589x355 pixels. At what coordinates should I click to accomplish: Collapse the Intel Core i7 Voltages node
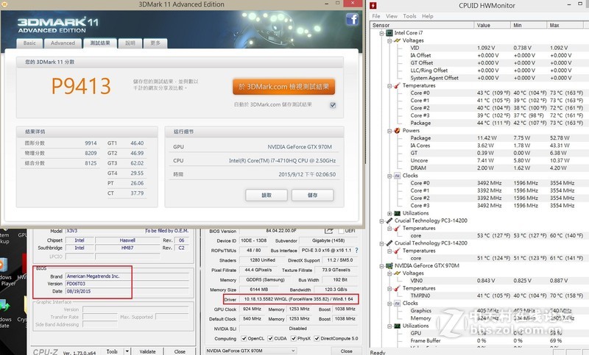(389, 40)
